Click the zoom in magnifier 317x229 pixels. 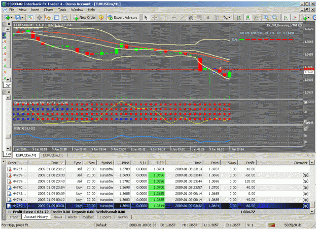tap(266, 18)
